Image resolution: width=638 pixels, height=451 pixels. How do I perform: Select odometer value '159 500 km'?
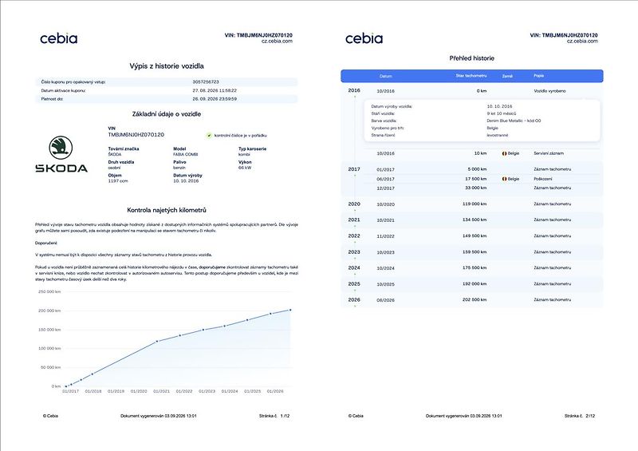475,251
